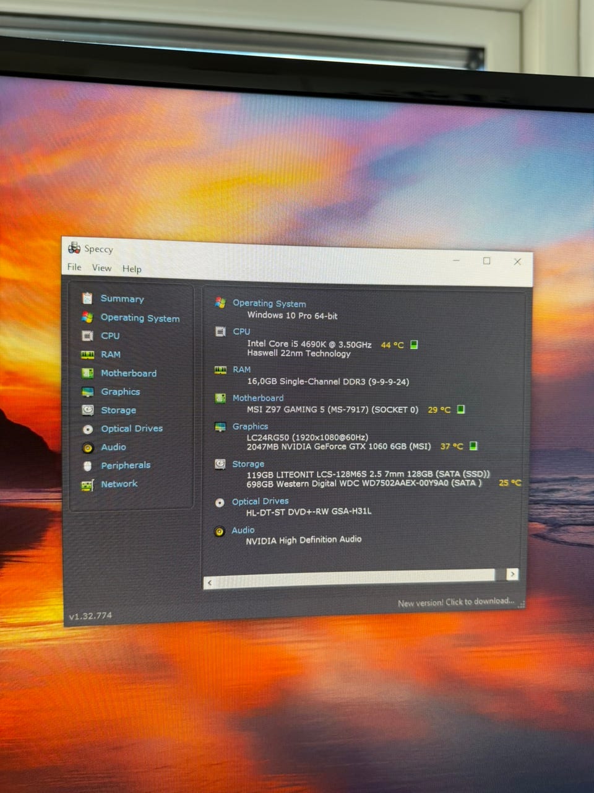The width and height of the screenshot is (594, 793).
Task: Click the Graphics heading link in summary
Action: point(250,426)
